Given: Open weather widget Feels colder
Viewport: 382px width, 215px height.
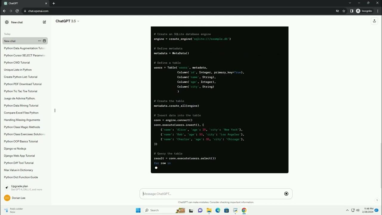Looking at the screenshot, I should (x=13, y=210).
